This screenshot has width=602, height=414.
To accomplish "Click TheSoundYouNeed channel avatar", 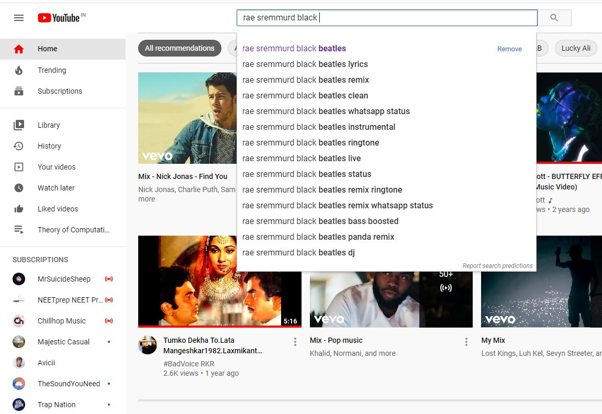I will pyautogui.click(x=19, y=384).
